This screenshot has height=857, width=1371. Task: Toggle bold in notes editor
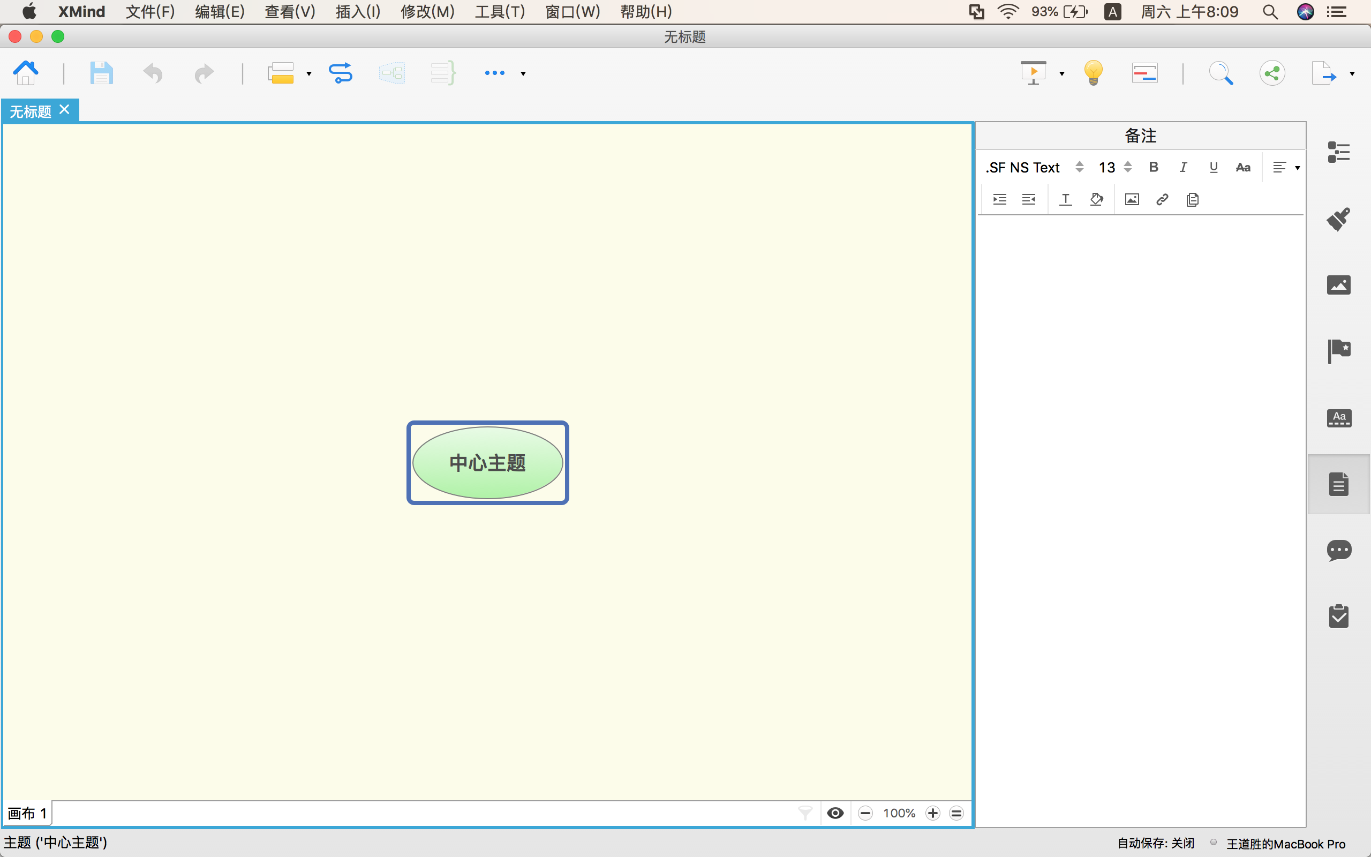tap(1154, 167)
